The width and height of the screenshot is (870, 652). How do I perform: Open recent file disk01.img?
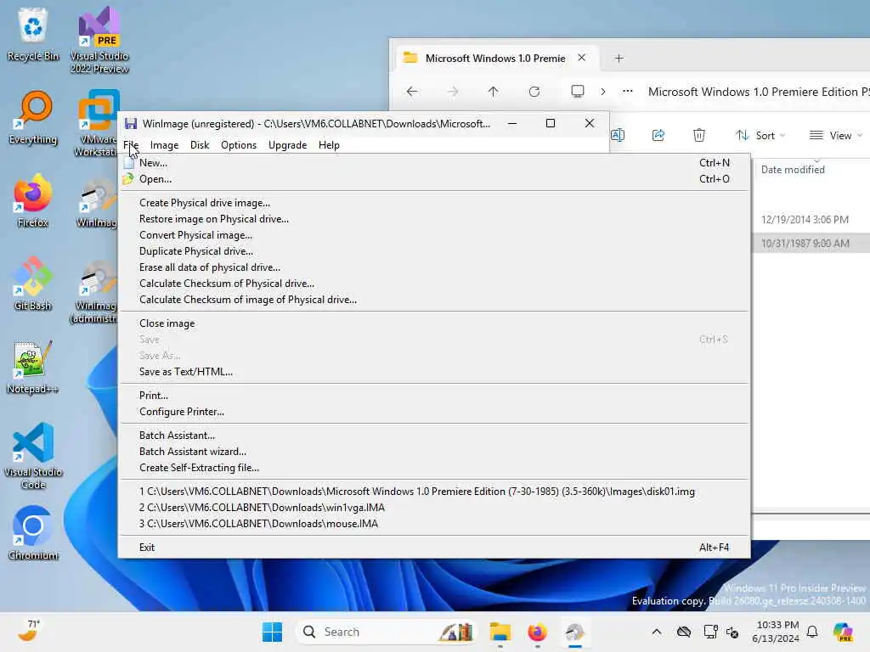click(434, 492)
